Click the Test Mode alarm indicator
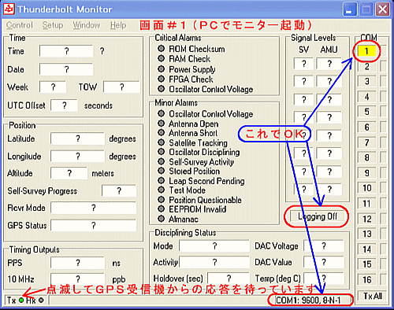Image resolution: width=394 pixels, height=310 pixels. click(161, 190)
